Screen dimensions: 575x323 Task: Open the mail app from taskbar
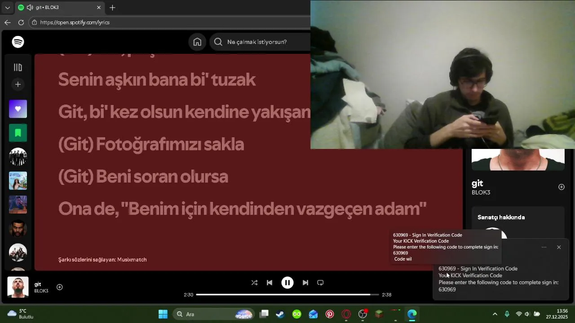click(x=313, y=314)
